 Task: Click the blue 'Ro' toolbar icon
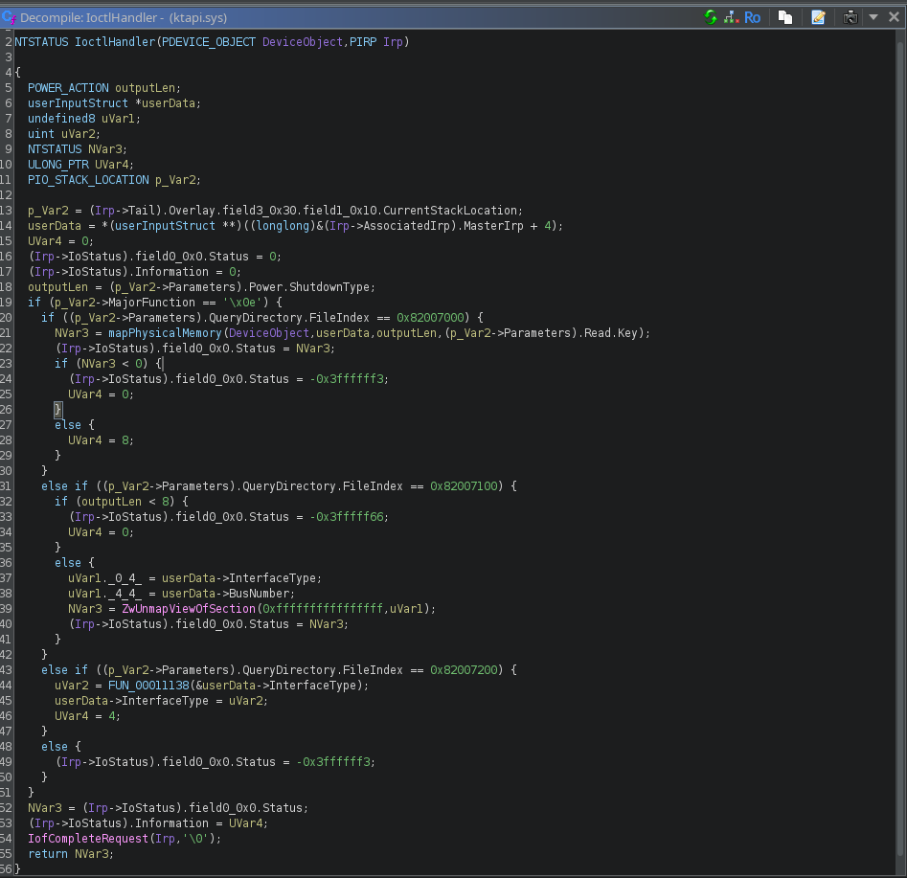pos(753,17)
